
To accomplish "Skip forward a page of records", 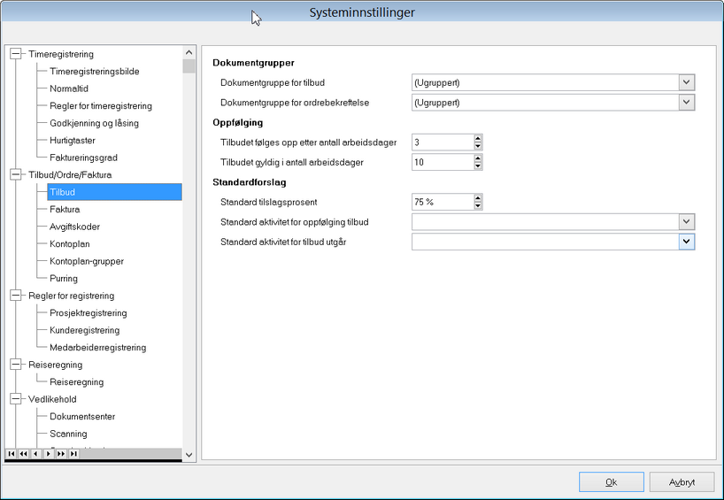I will pos(61,454).
